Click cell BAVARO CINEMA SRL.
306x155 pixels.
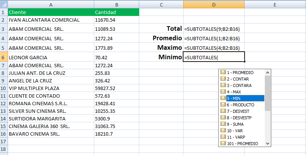pyautogui.click(x=51, y=134)
